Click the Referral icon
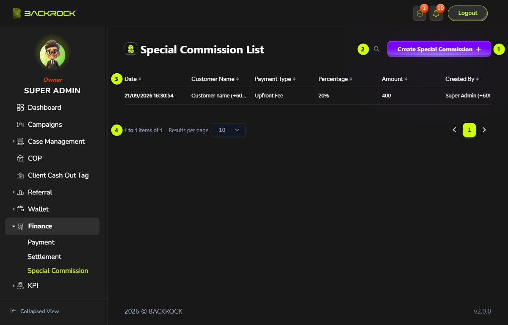The height and width of the screenshot is (325, 508). [20, 192]
